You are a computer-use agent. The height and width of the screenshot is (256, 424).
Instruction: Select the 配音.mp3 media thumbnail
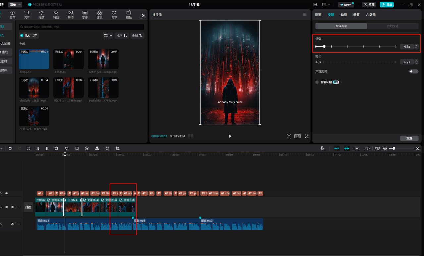[x=34, y=59]
